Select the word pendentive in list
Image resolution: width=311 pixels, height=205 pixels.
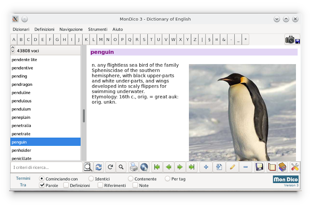click(x=46, y=68)
